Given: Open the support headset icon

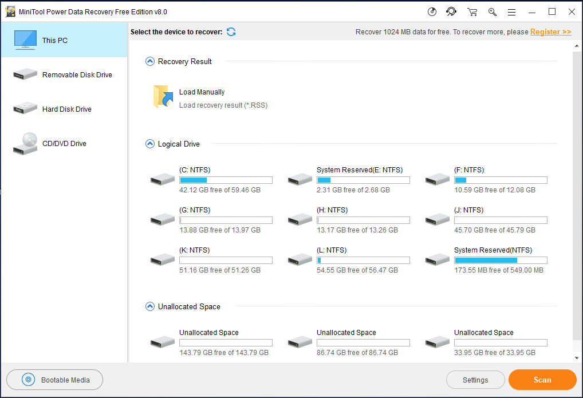Looking at the screenshot, I should 451,12.
